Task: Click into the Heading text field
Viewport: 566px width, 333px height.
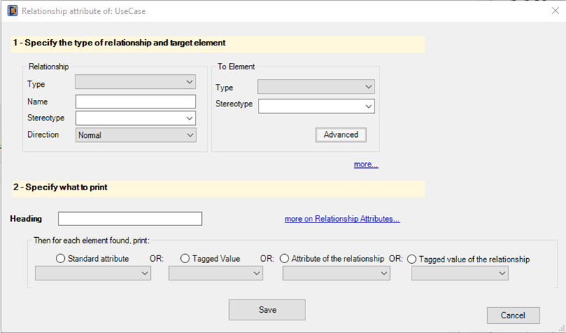Action: pyautogui.click(x=130, y=219)
